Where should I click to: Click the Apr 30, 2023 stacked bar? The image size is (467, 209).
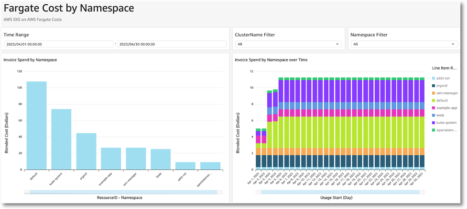click(422, 124)
